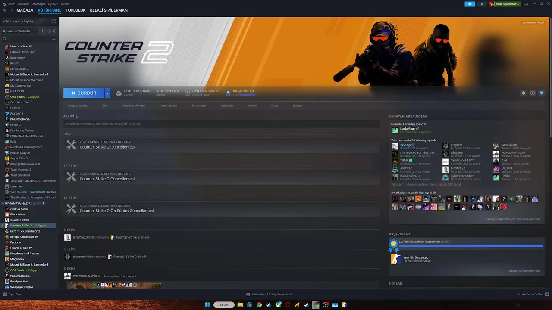Click the recent activity clock filter icon
This screenshot has height=310, width=552.
click(49, 31)
